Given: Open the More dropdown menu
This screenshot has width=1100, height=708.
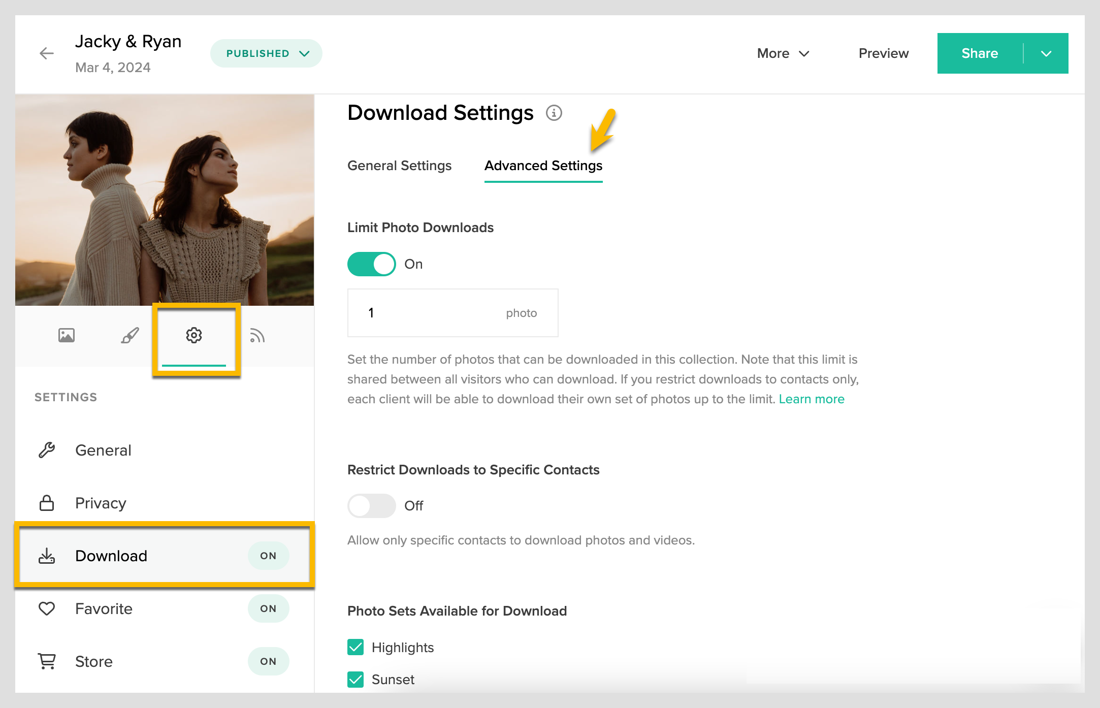Looking at the screenshot, I should click(x=783, y=53).
